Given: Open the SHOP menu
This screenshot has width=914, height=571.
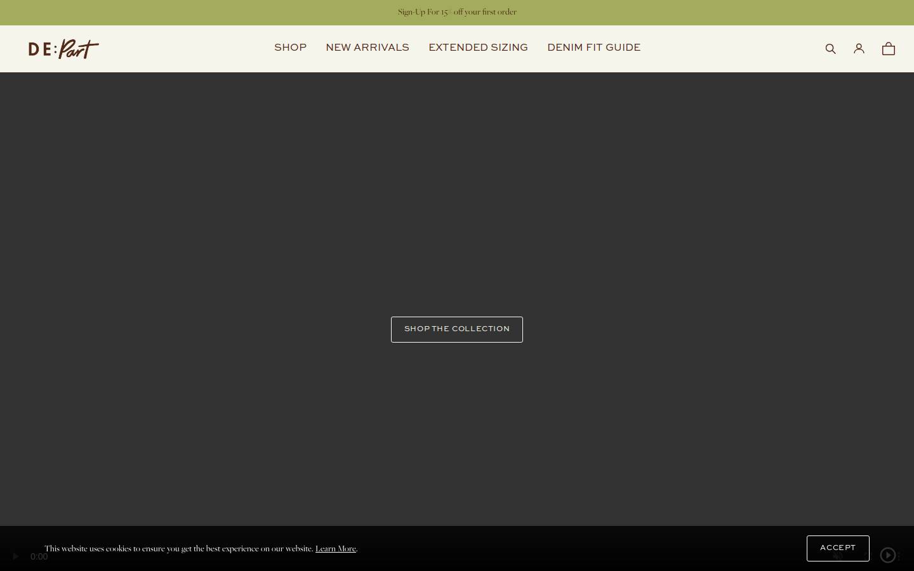Looking at the screenshot, I should click(x=290, y=48).
